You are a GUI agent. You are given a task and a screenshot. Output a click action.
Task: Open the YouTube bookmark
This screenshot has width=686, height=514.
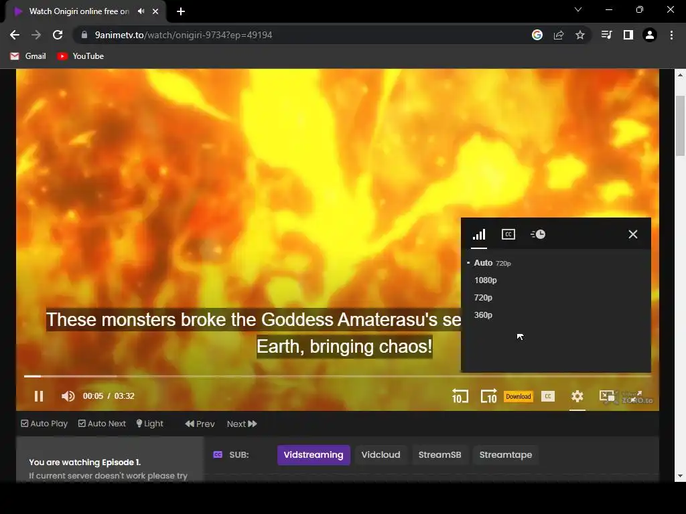(80, 56)
